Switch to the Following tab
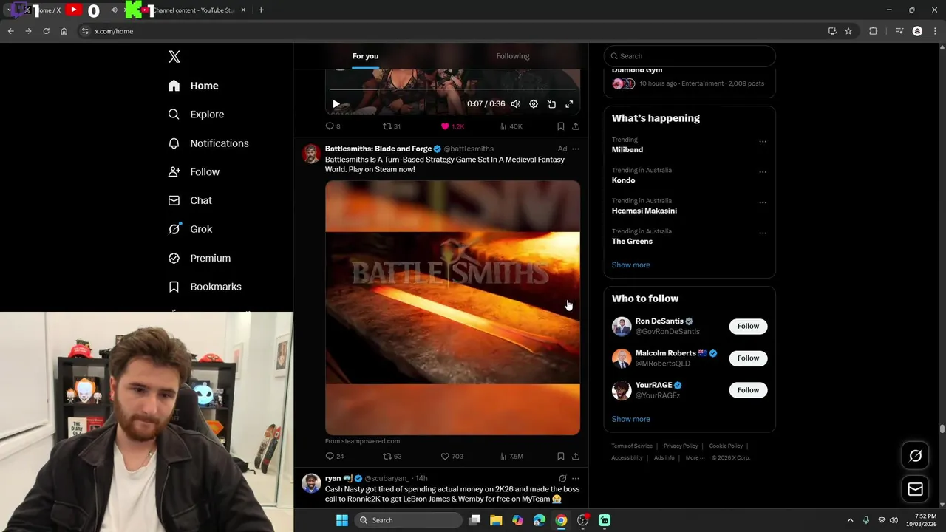946x532 pixels. (512, 56)
